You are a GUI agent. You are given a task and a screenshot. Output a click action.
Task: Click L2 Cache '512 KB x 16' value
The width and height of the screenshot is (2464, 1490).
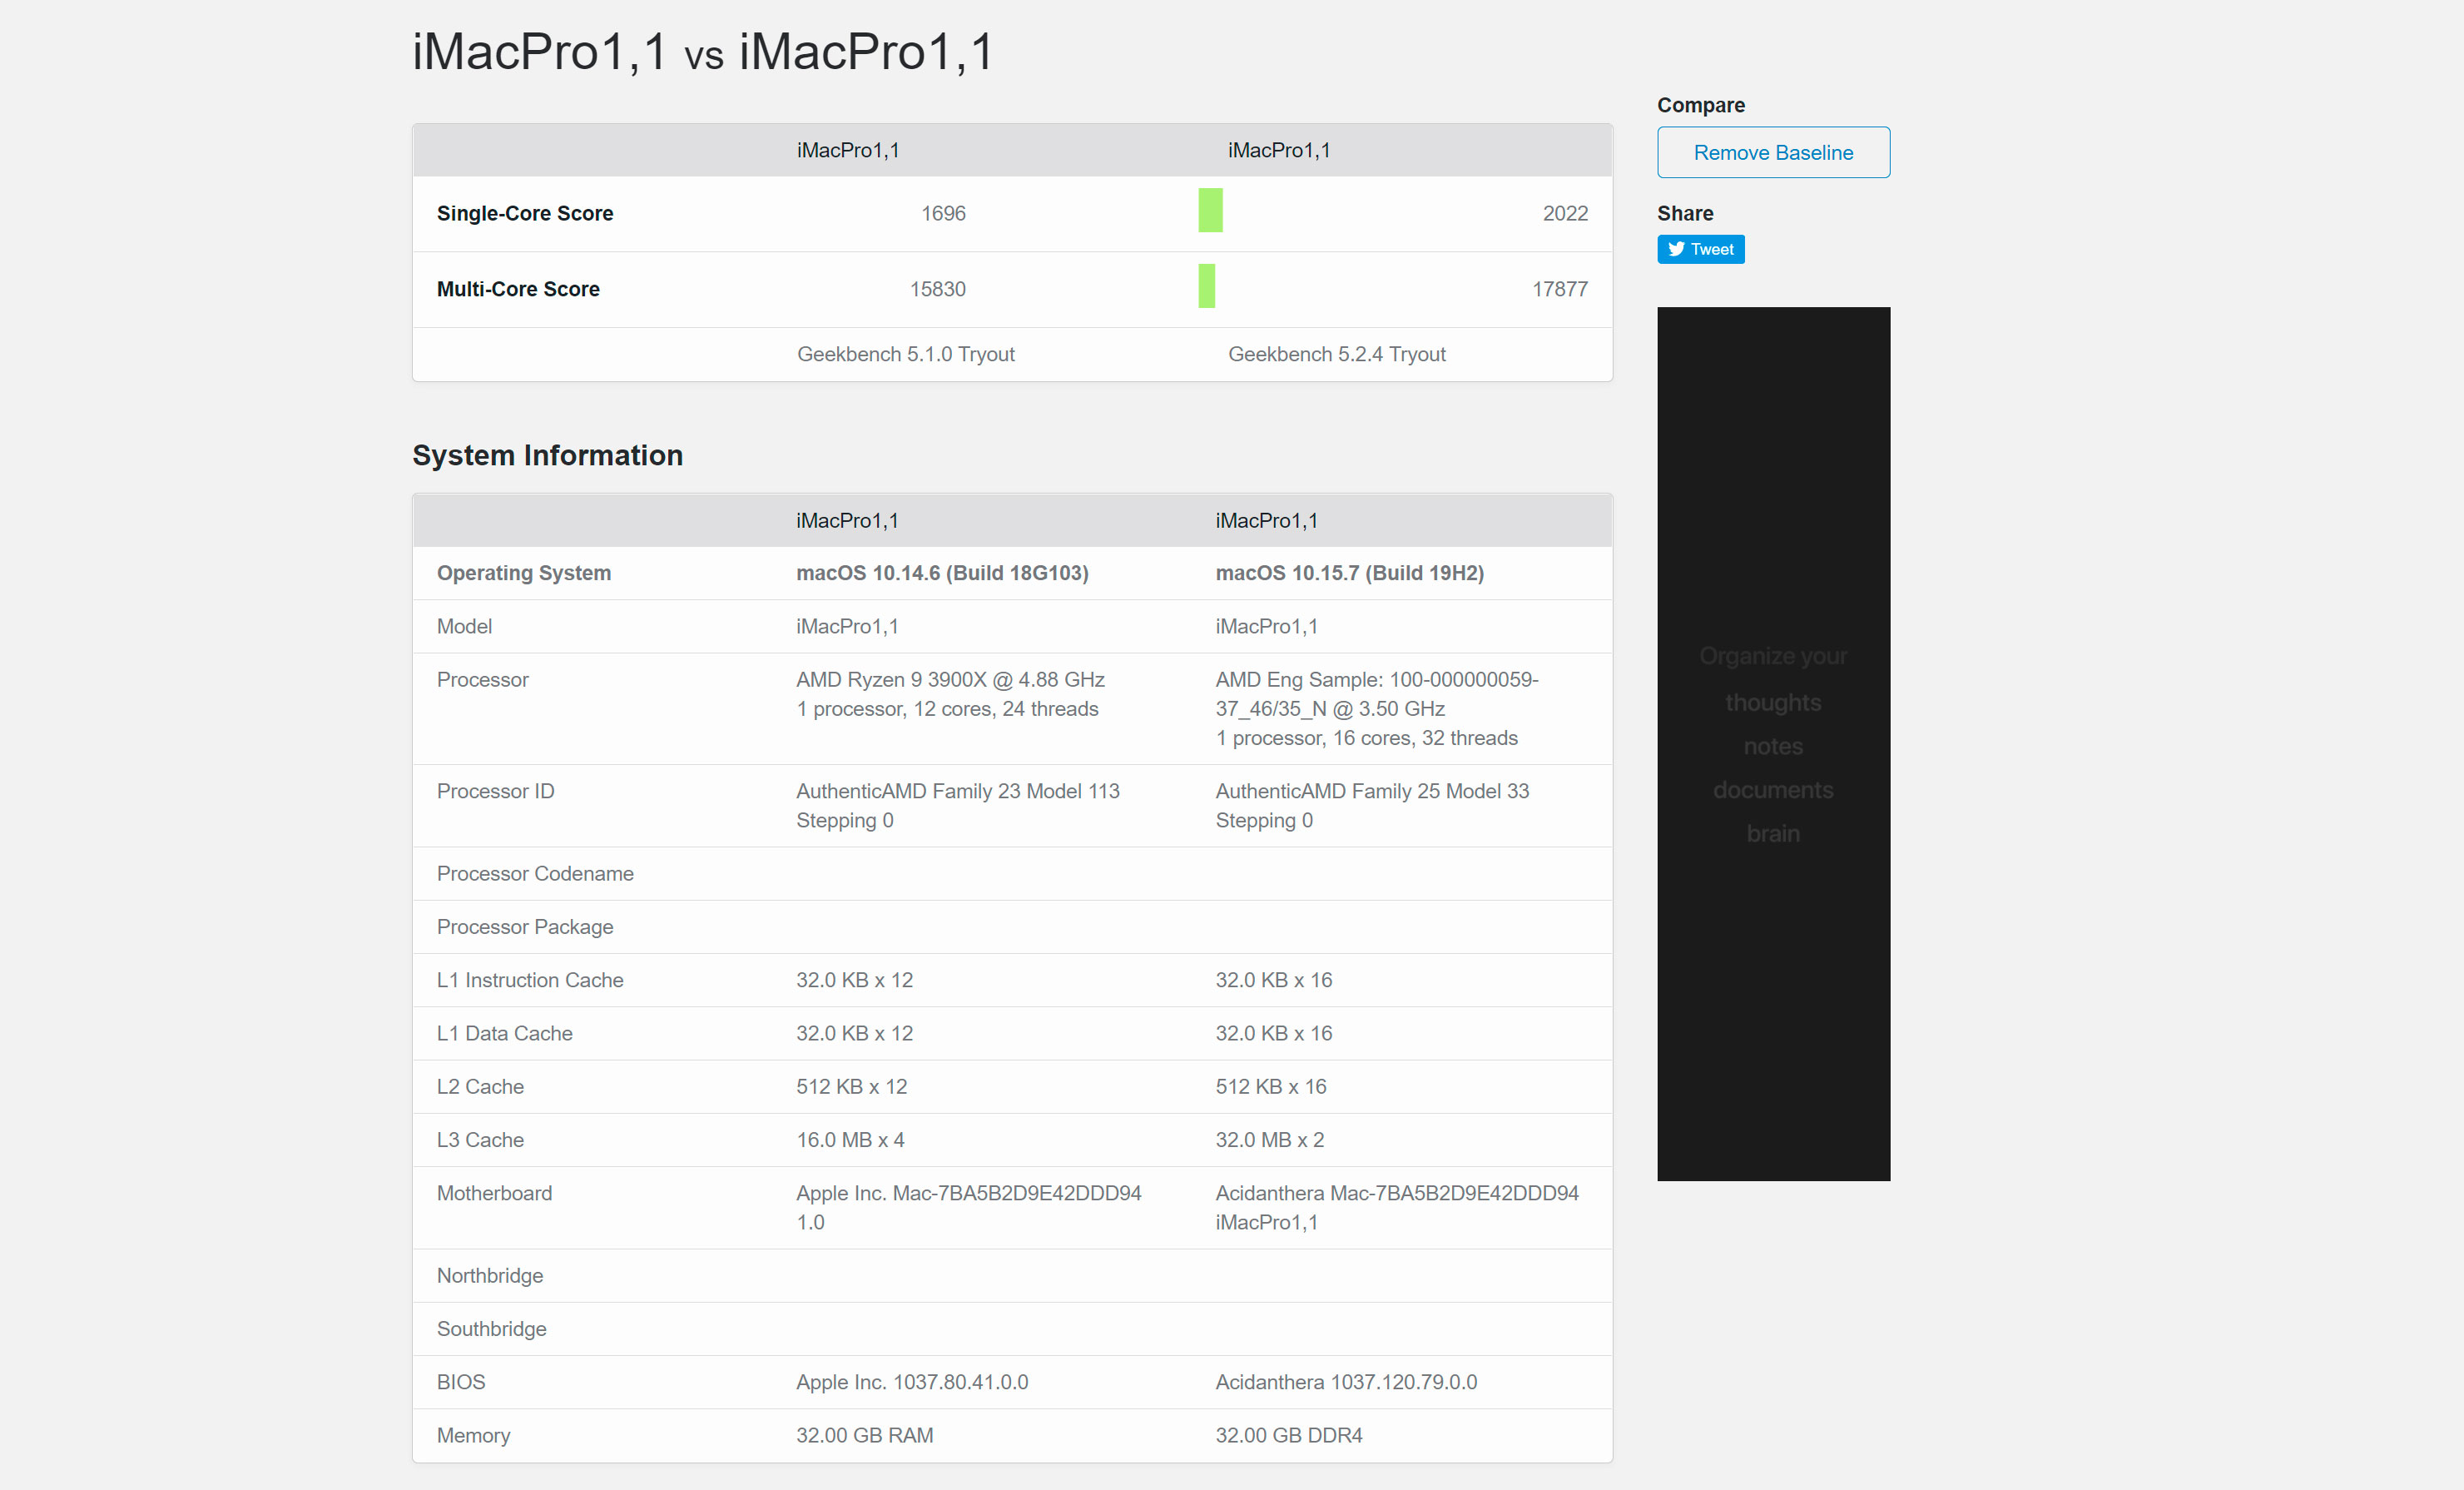point(1270,1086)
